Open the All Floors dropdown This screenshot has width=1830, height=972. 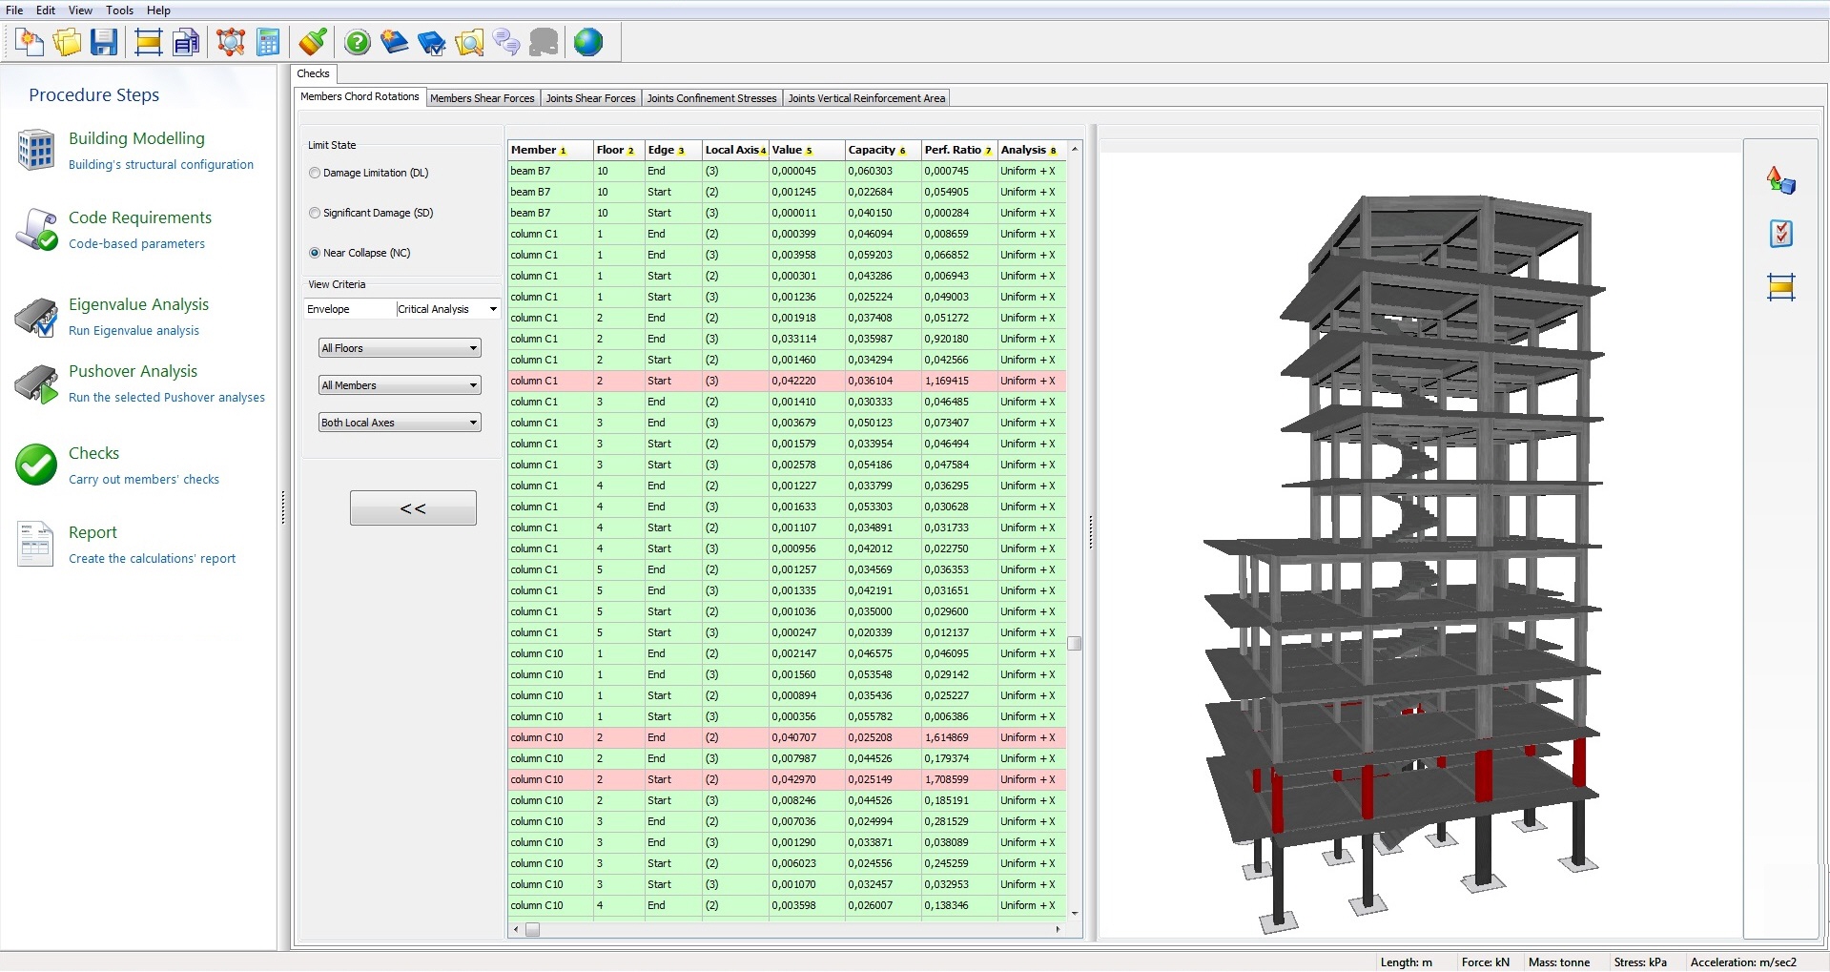399,348
